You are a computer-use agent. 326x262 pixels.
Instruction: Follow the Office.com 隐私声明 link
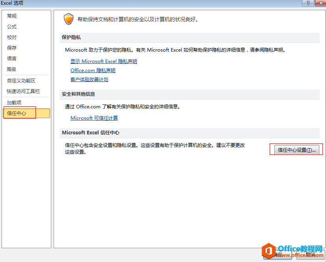point(93,71)
